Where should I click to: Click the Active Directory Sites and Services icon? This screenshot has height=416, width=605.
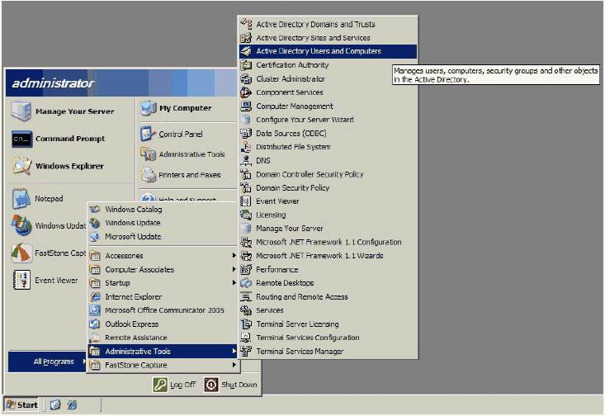(x=246, y=38)
